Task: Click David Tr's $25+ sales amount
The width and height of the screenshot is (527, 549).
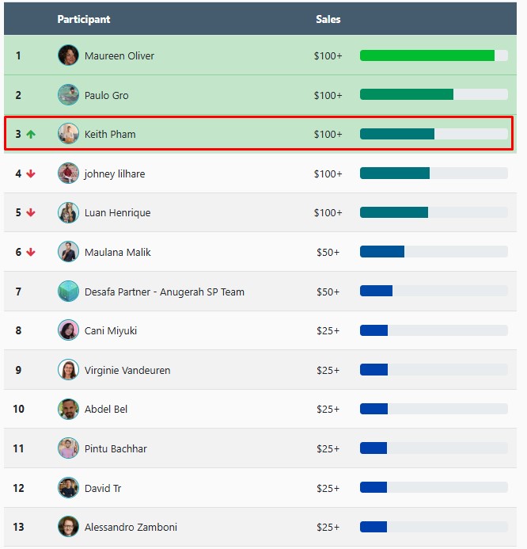Action: coord(328,488)
